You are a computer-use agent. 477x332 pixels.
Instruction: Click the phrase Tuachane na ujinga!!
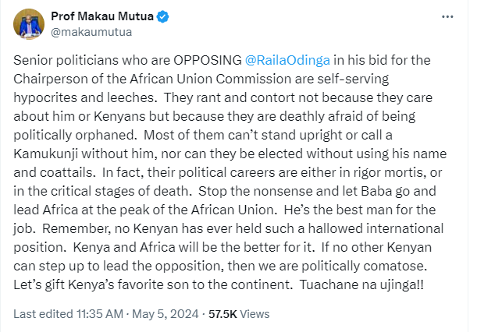pos(361,284)
